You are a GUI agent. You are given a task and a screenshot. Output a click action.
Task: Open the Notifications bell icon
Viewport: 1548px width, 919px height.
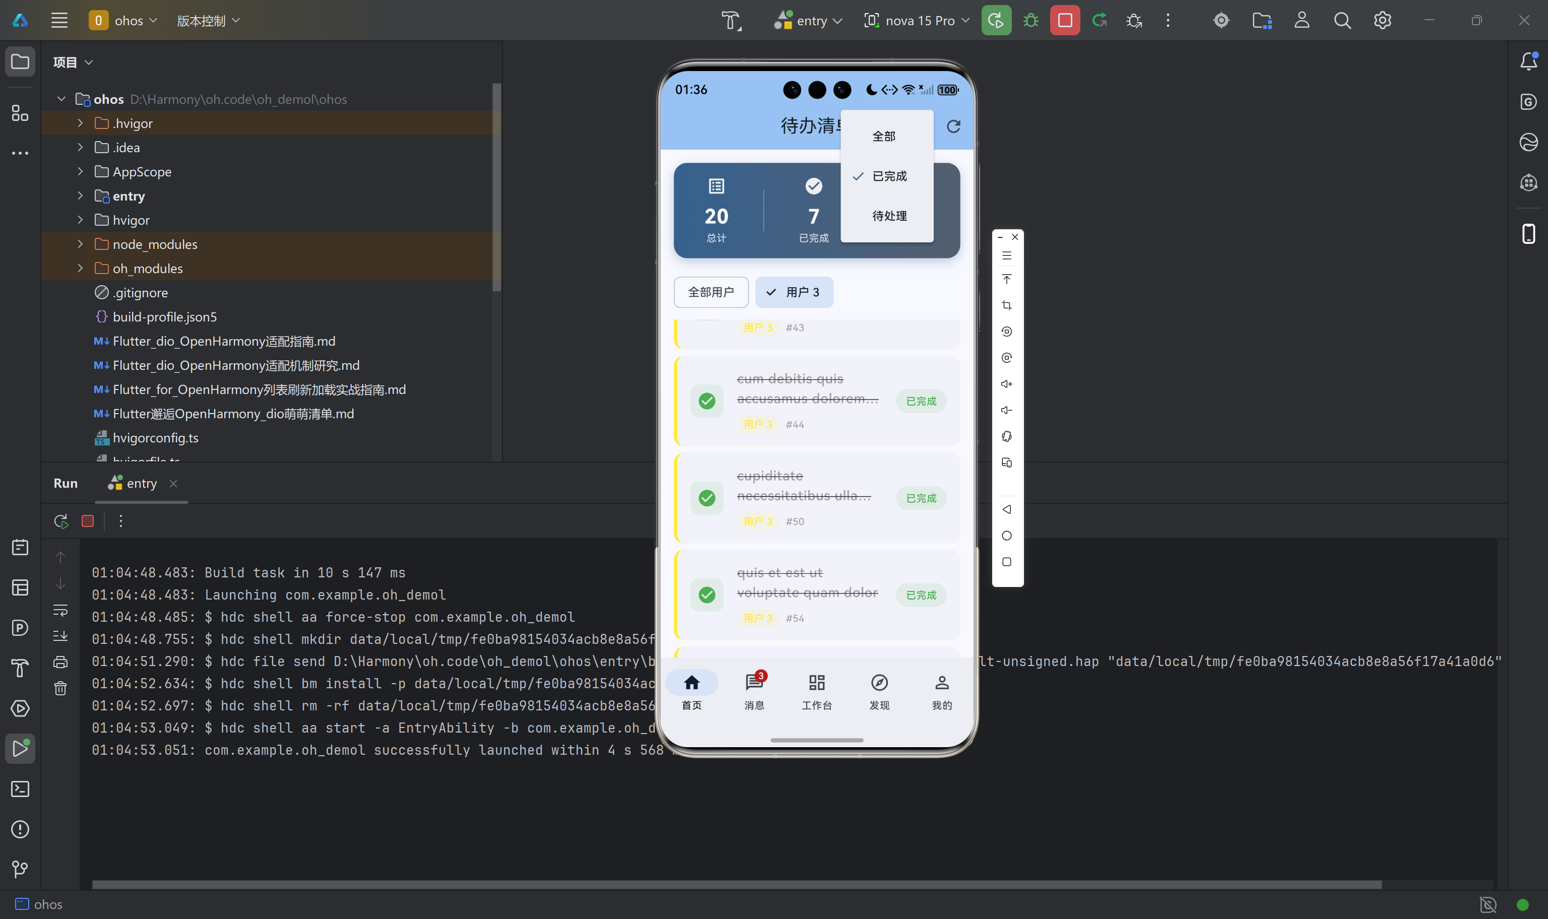pos(1528,61)
